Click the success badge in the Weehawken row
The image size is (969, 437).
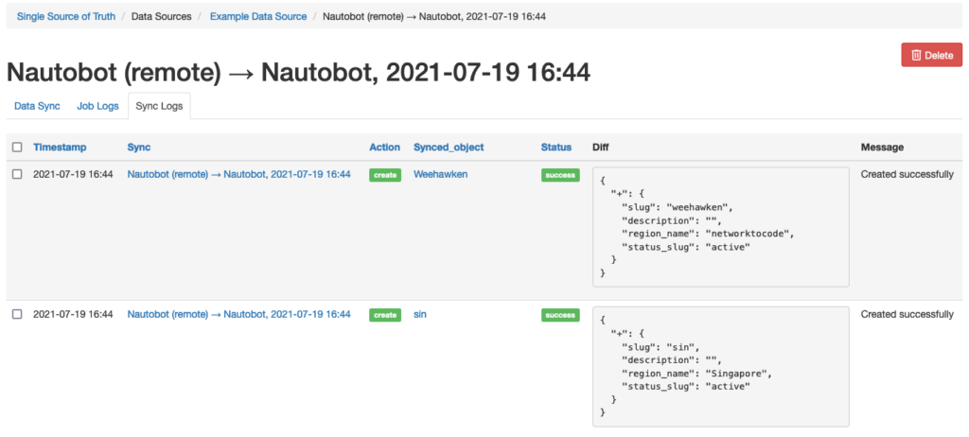(x=560, y=175)
